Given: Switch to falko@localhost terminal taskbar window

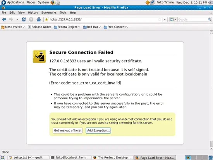Looking at the screenshot, I should pos(70,158).
